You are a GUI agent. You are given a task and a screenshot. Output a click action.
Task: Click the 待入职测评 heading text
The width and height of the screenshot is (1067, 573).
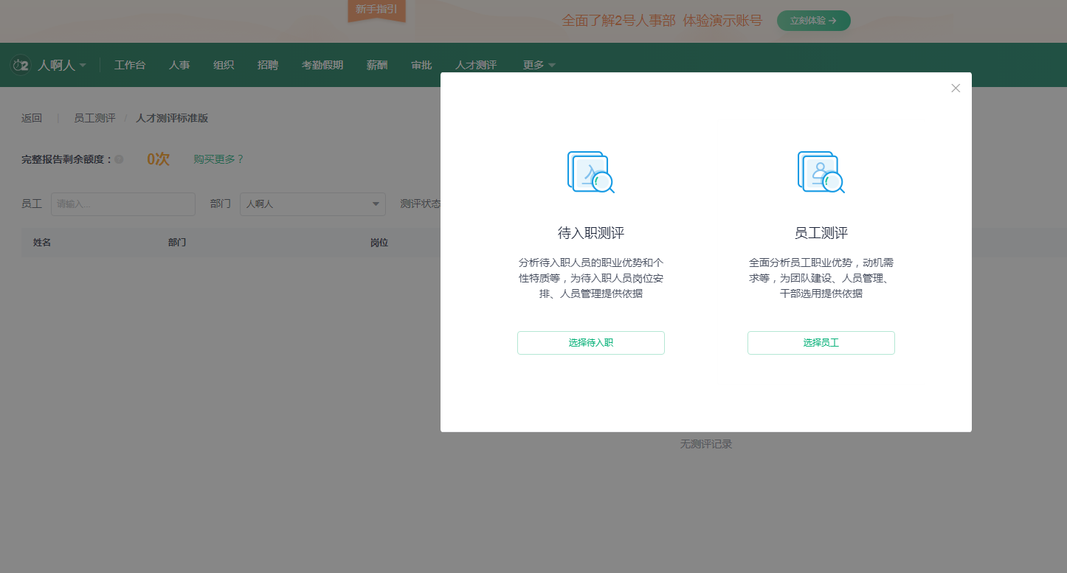tap(591, 234)
